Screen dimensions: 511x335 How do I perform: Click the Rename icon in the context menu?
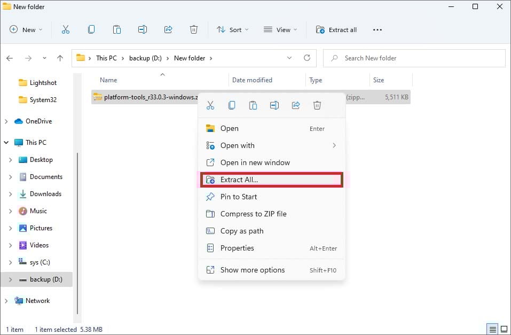274,105
